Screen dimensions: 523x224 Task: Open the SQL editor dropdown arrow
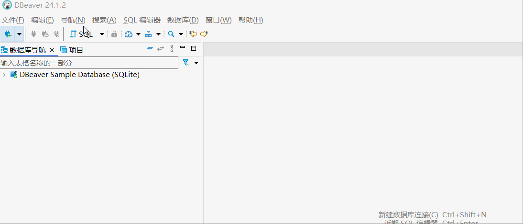pyautogui.click(x=102, y=34)
